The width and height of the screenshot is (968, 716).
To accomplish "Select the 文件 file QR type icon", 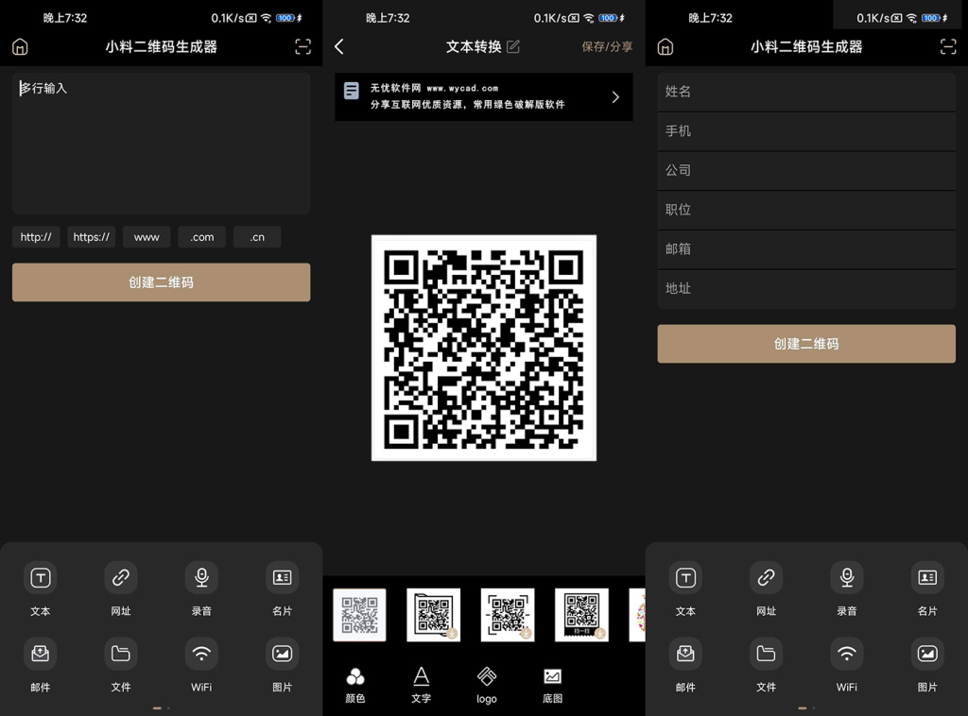I will 120,653.
